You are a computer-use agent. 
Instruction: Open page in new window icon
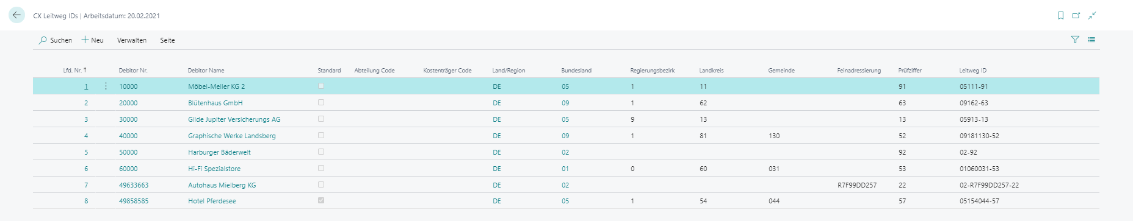click(x=1076, y=16)
